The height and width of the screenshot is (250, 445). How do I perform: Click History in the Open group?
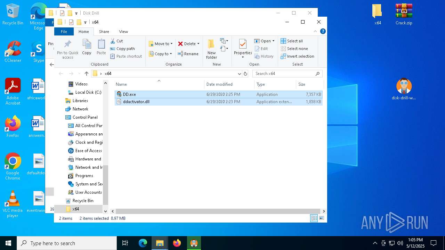(264, 56)
